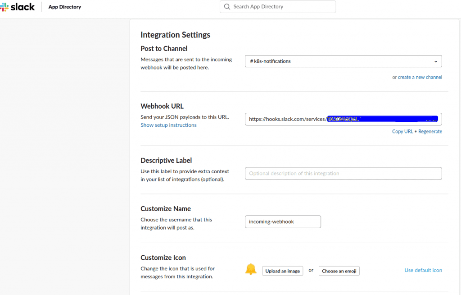This screenshot has width=461, height=295.
Task: Click the Copy URL link
Action: [x=402, y=131]
